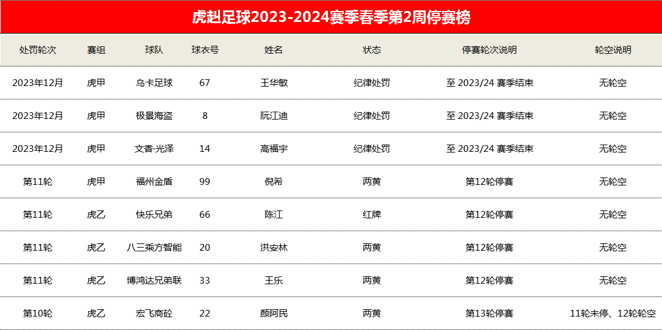The width and height of the screenshot is (662, 330).
Task: Select the 球衣号 column header
Action: (x=205, y=50)
